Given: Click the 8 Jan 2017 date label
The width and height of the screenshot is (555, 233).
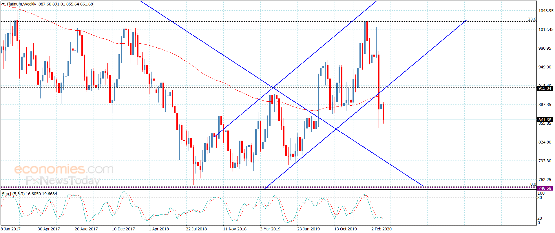Looking at the screenshot, I should pyautogui.click(x=11, y=229).
